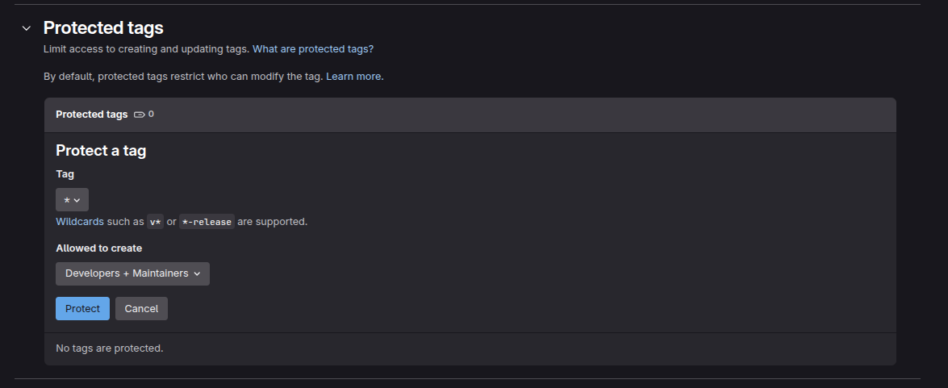The image size is (948, 388).
Task: Click the tag label icon in card header
Action: click(x=139, y=115)
